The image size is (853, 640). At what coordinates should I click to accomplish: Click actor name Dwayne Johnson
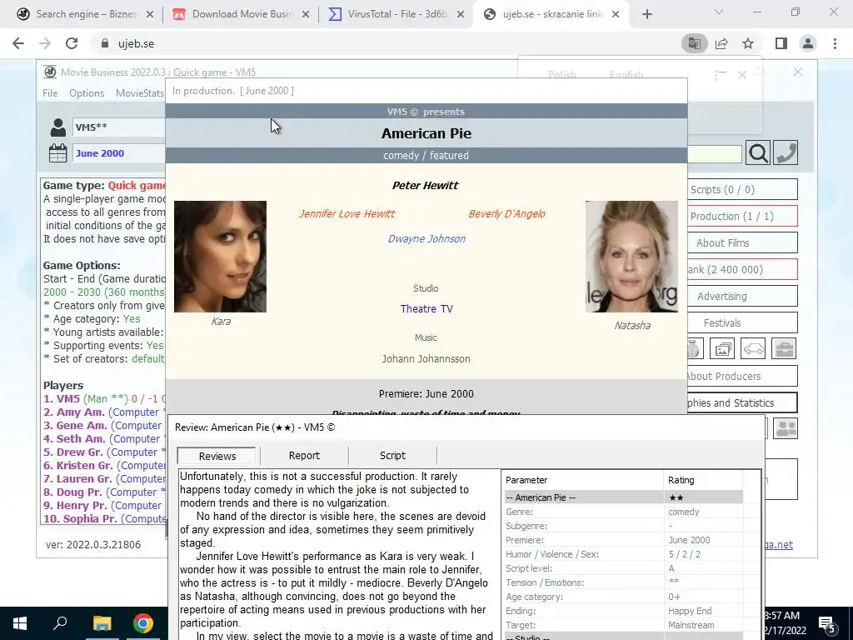(426, 238)
